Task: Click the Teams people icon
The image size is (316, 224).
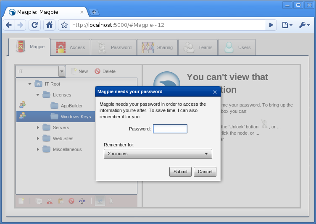Action: pos(189,47)
